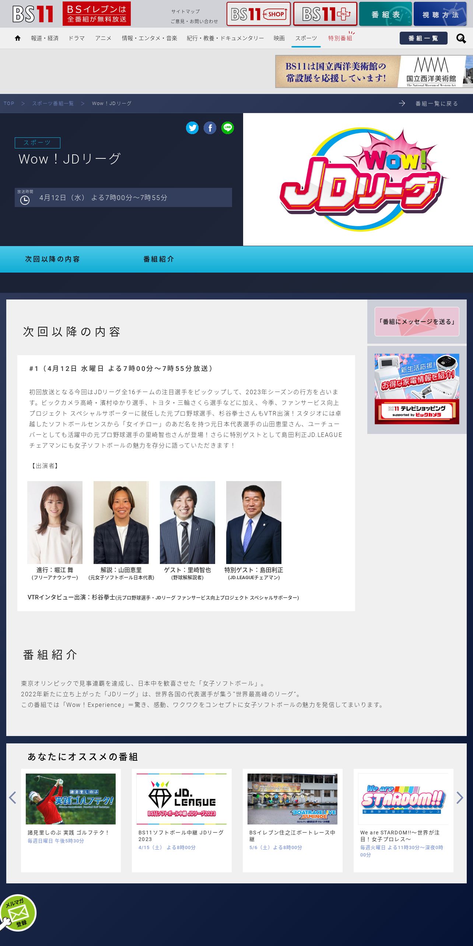473x946 pixels.
Task: Send a message to the program
Action: tap(417, 322)
